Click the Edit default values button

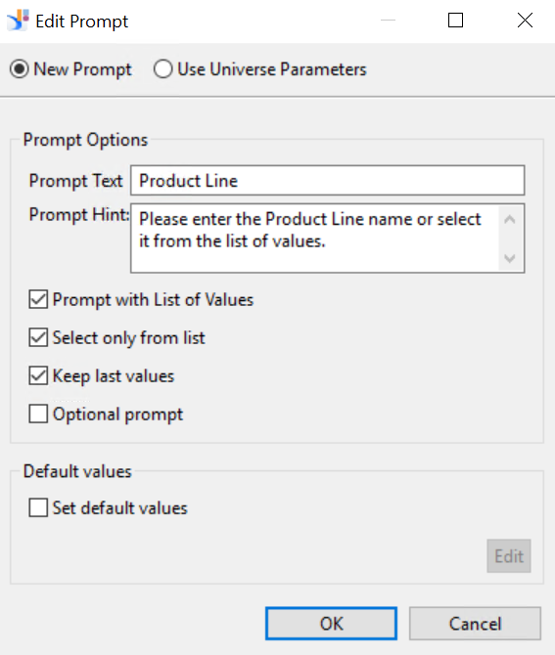point(509,556)
